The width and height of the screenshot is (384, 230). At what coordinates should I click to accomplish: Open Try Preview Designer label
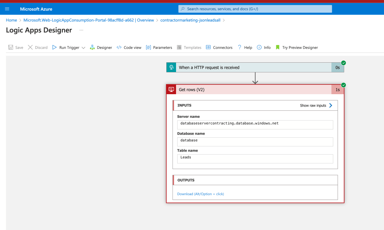pyautogui.click(x=300, y=48)
